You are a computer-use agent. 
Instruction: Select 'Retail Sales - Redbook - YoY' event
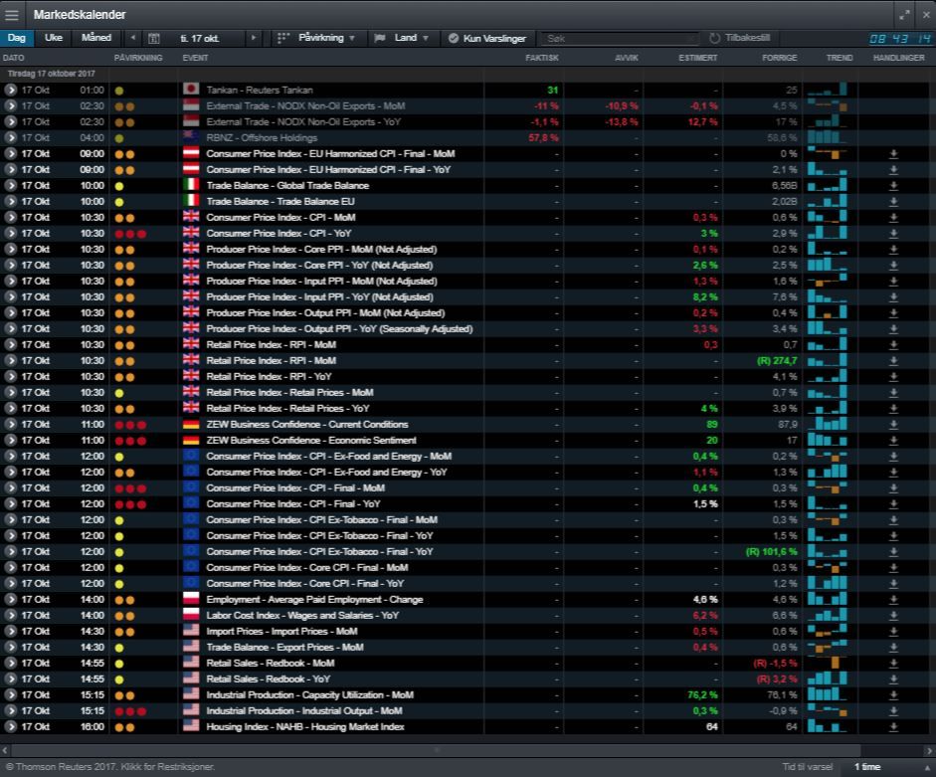click(268, 680)
